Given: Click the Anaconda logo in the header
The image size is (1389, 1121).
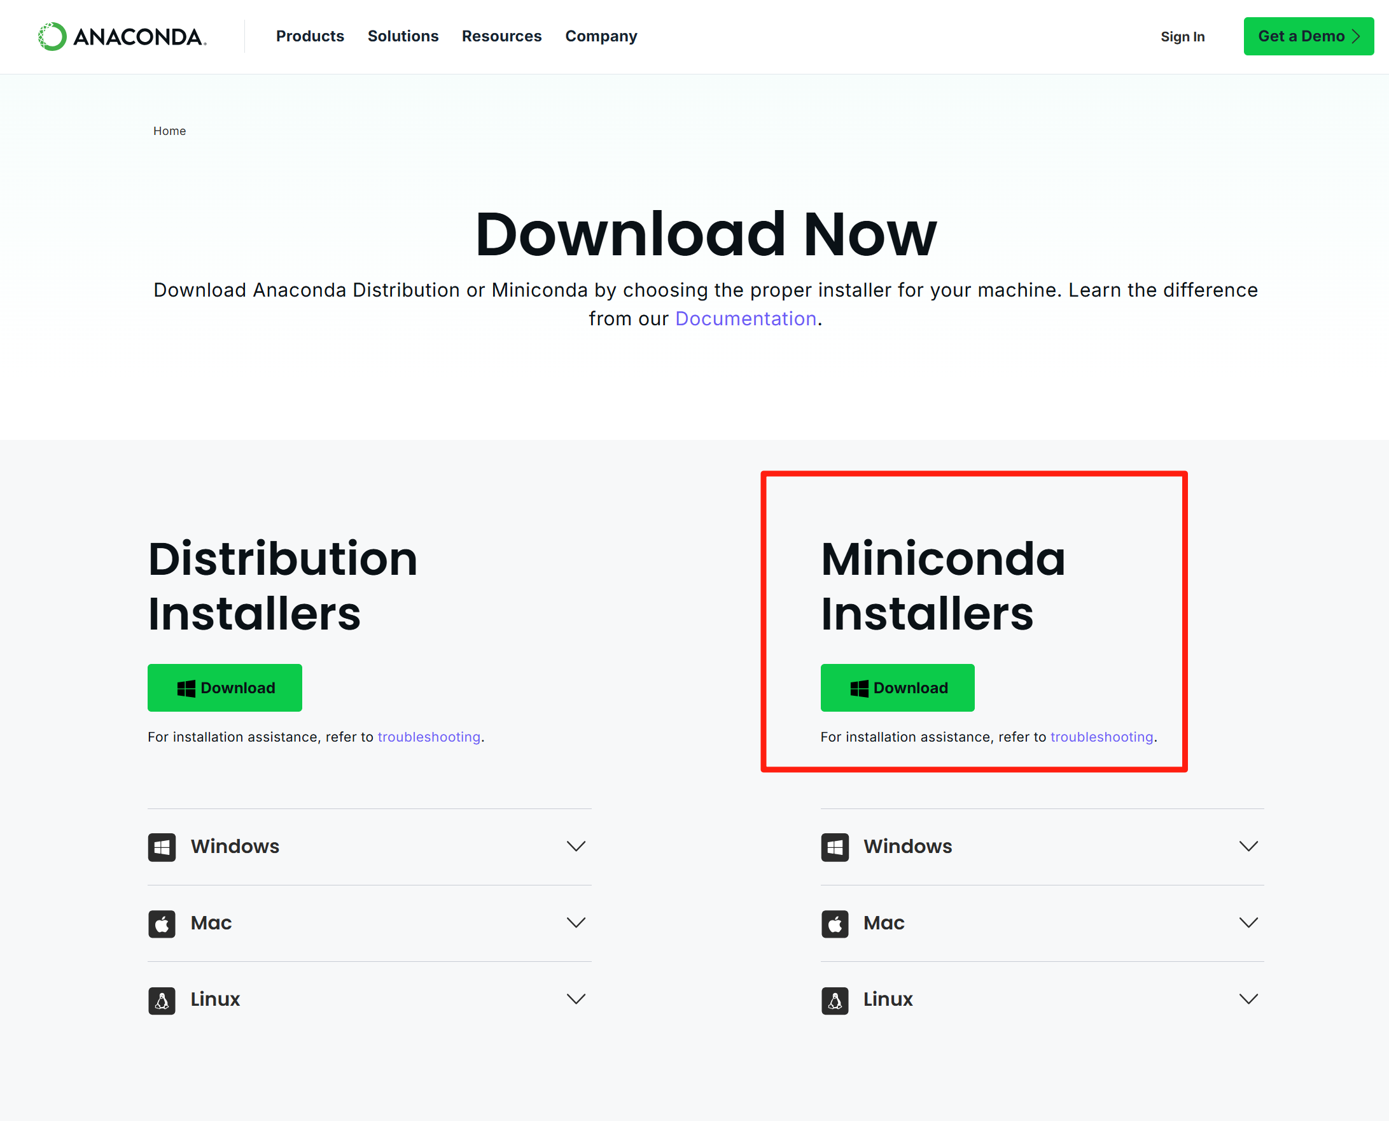Looking at the screenshot, I should coord(123,37).
